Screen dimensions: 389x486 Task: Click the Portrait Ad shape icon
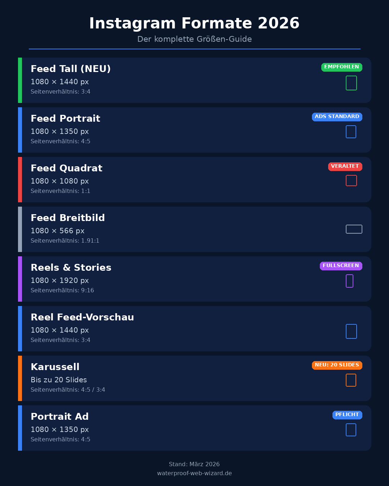(x=351, y=430)
